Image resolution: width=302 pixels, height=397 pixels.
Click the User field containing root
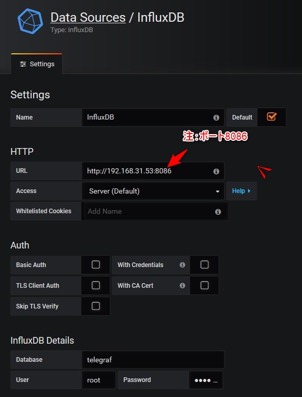click(98, 380)
